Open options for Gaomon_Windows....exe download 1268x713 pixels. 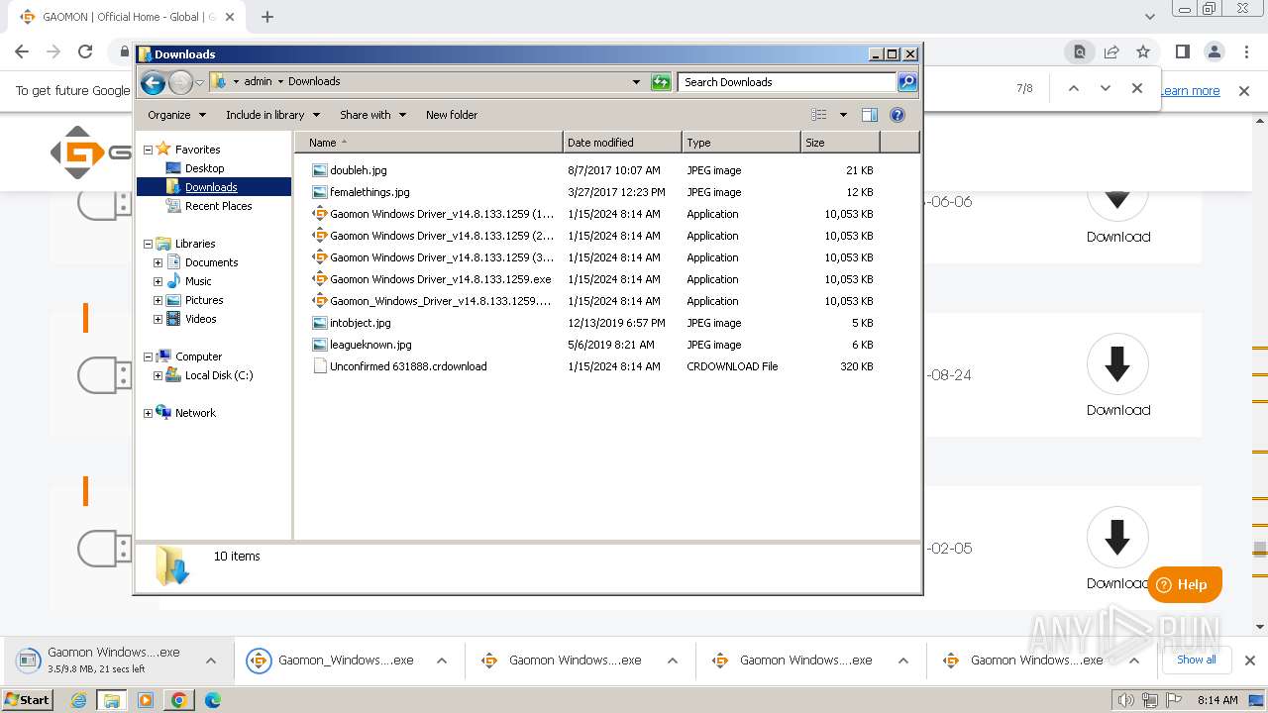tap(442, 661)
